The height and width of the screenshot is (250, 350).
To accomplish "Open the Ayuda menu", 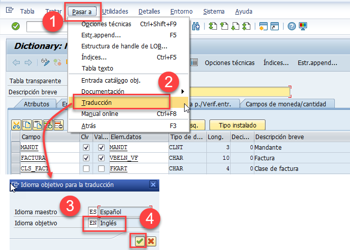I will coord(243,12).
